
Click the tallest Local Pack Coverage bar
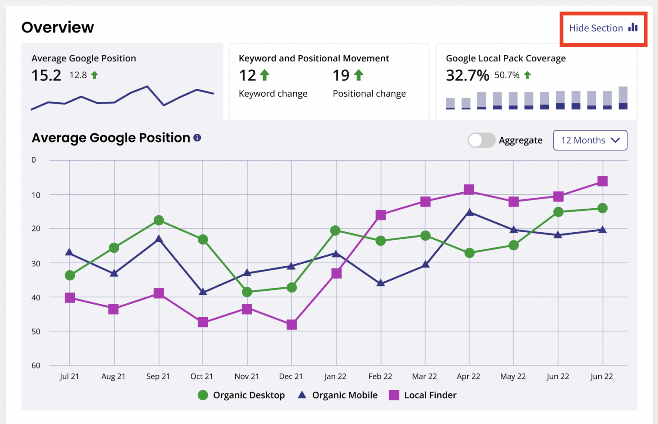pyautogui.click(x=623, y=98)
